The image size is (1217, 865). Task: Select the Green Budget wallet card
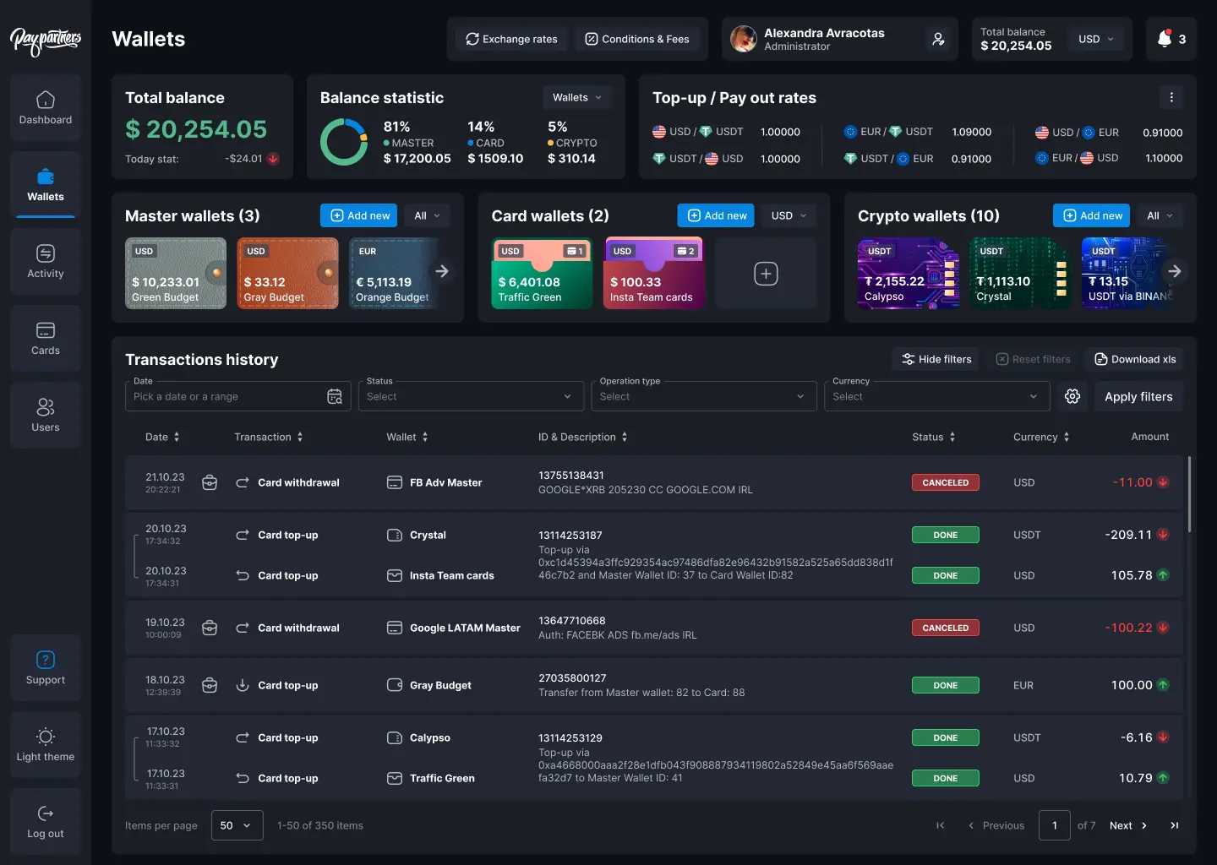pyautogui.click(x=176, y=273)
